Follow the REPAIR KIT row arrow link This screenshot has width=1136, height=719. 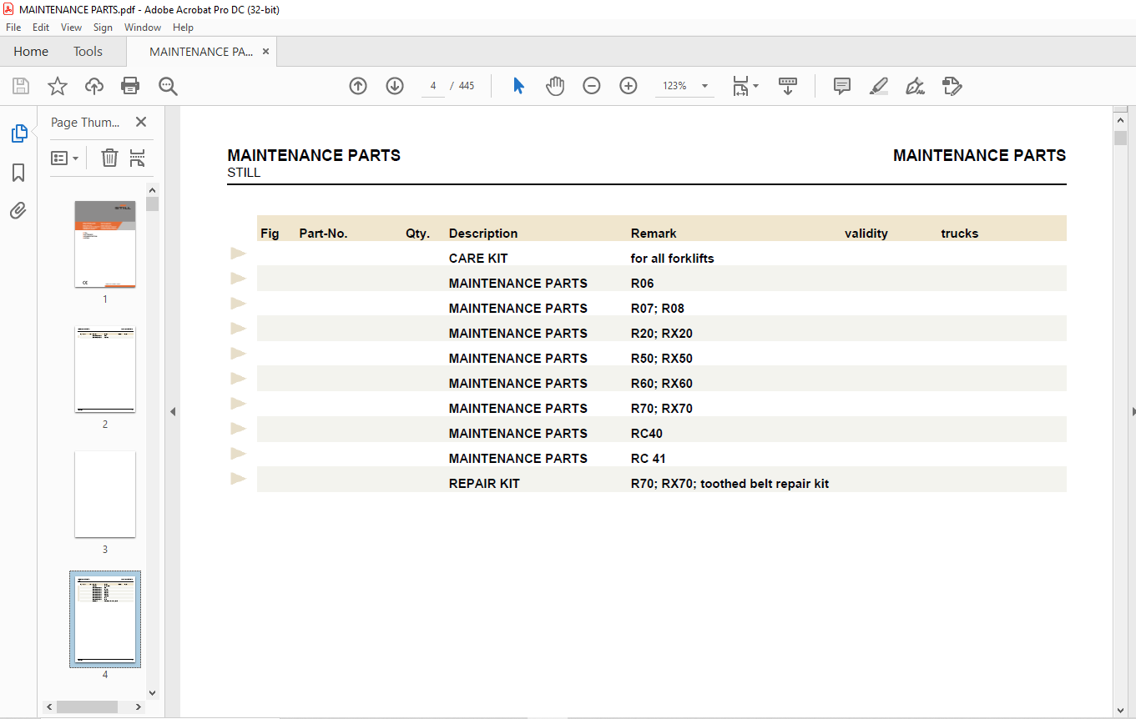pyautogui.click(x=239, y=478)
